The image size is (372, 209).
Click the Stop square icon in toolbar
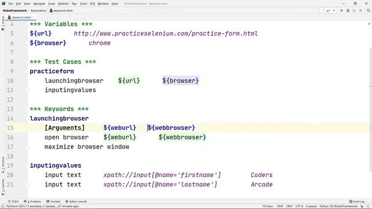[360, 10]
